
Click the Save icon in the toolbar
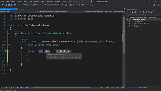[9, 5]
